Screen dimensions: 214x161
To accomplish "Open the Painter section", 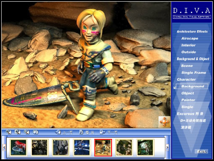I will [x=188, y=100].
